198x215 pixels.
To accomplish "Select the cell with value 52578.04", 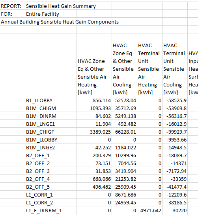I will click(124, 100).
